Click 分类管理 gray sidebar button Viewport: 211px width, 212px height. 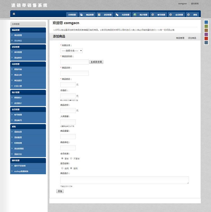click(28, 24)
